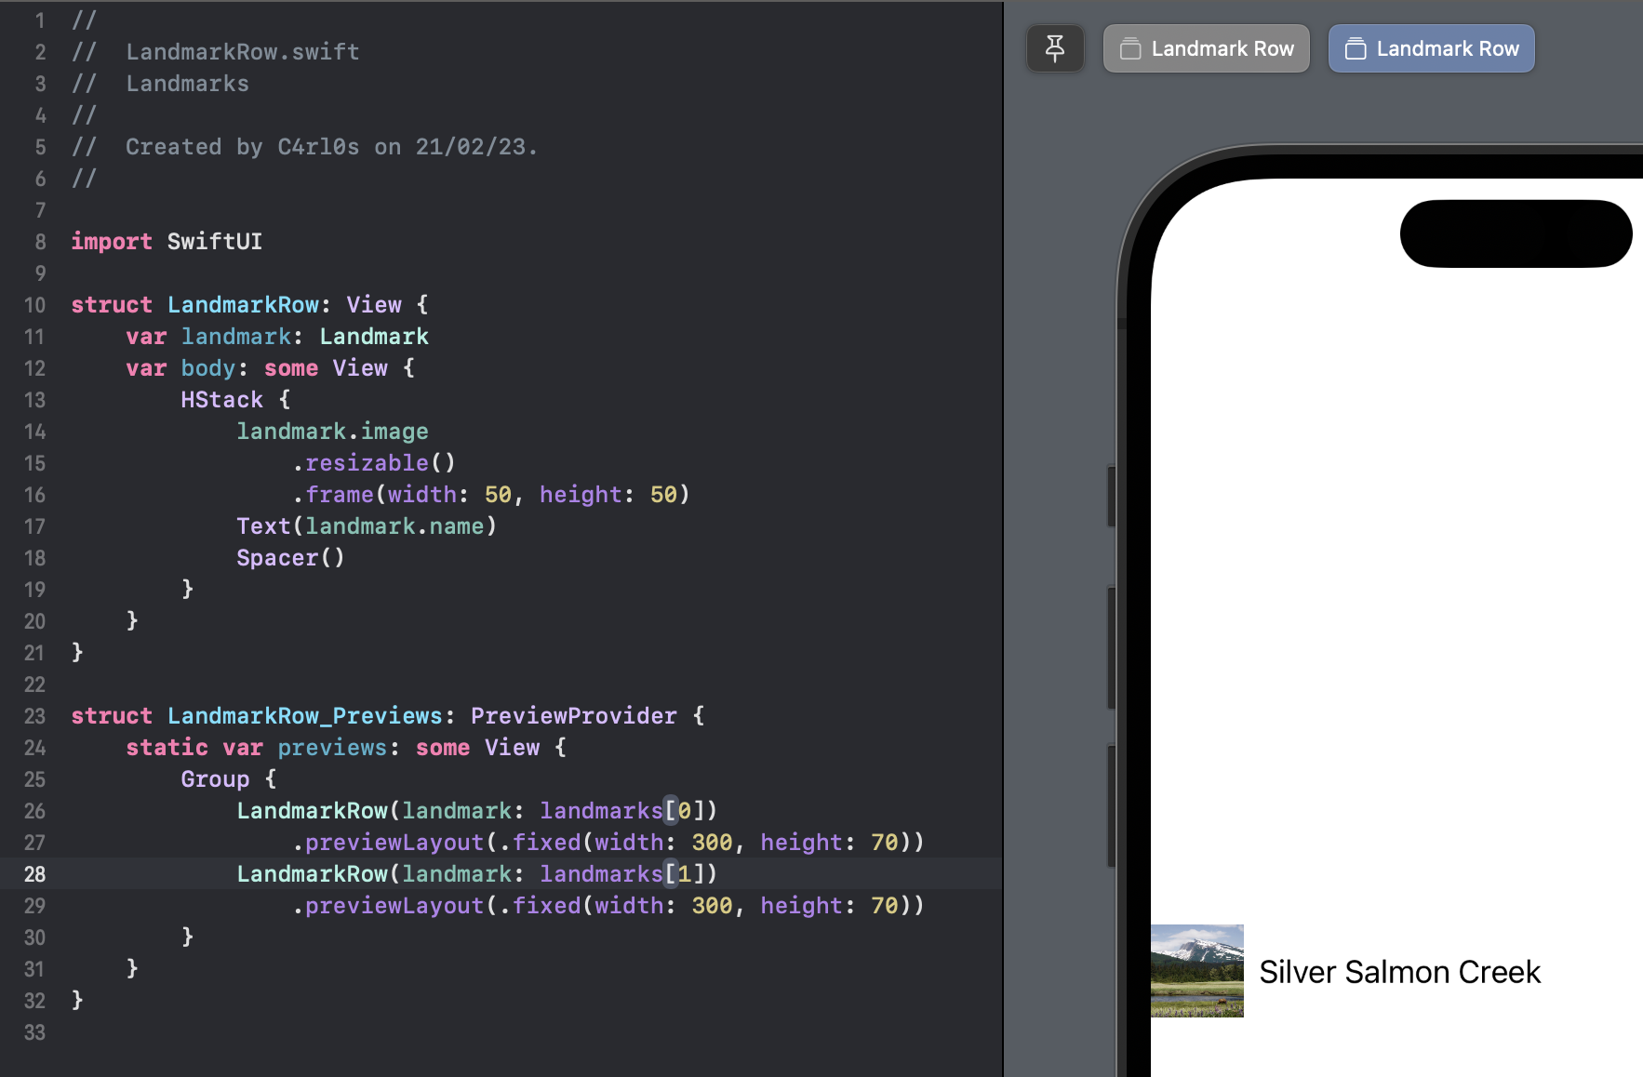
Task: Click 'HStack' on line 13
Action: click(x=222, y=400)
